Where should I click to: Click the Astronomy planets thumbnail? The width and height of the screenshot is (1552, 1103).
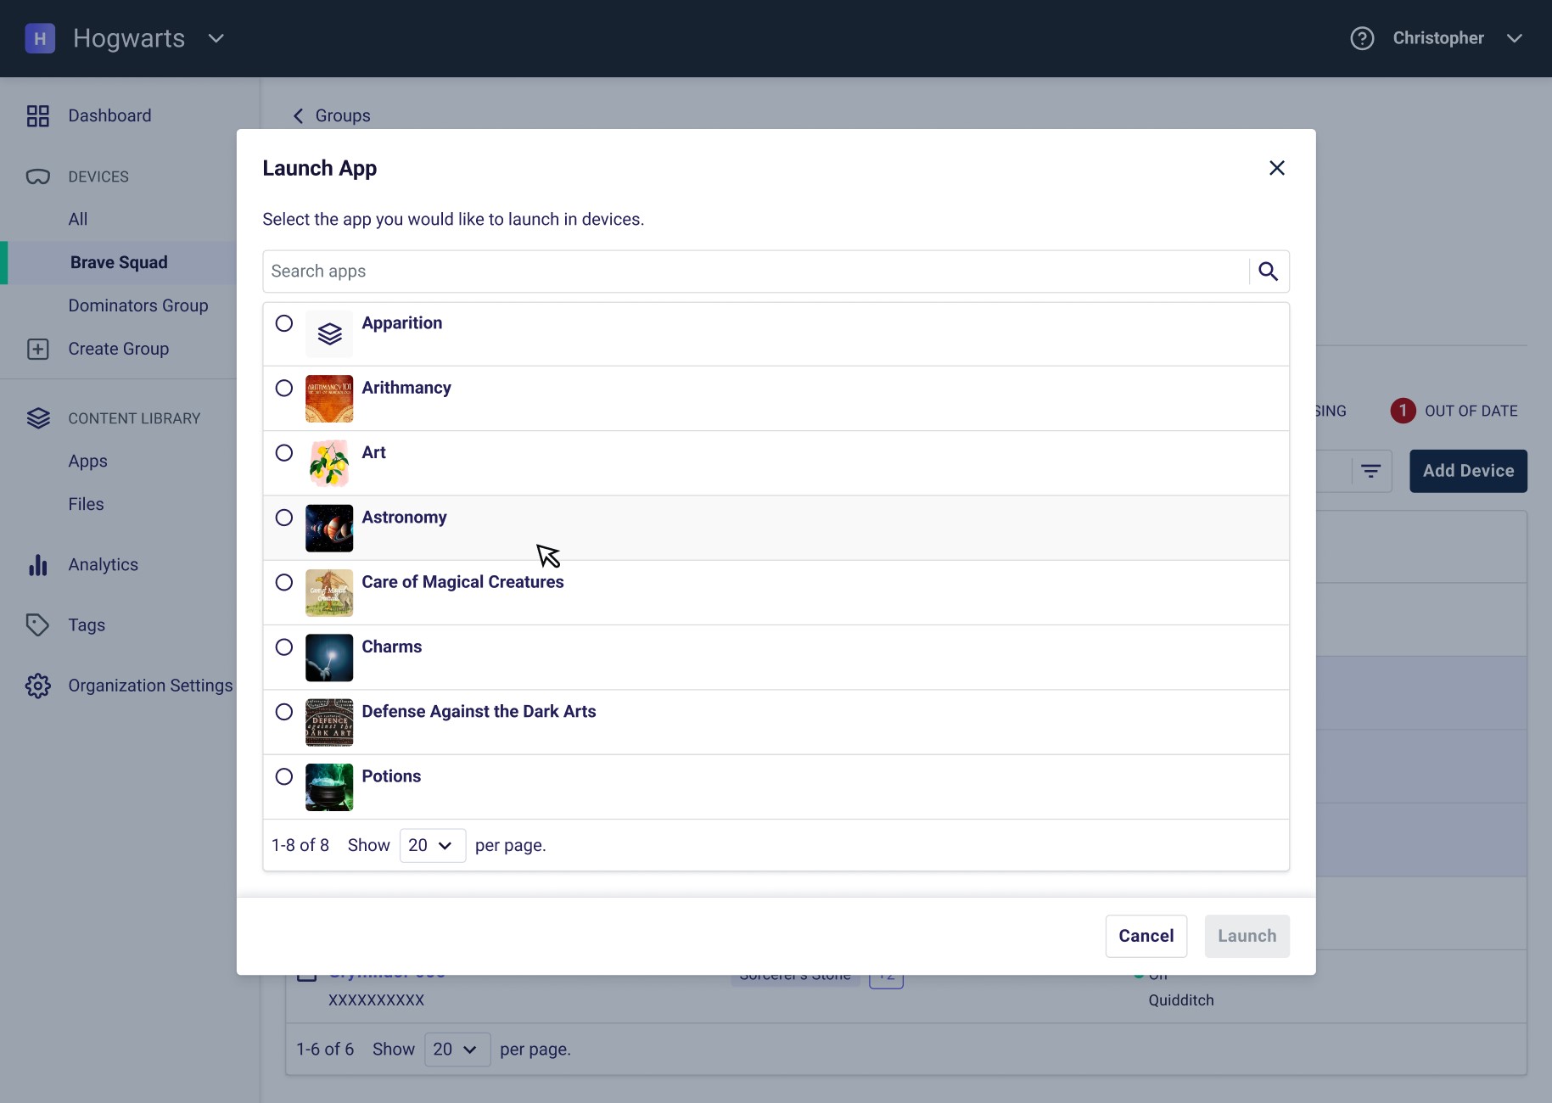coord(329,529)
